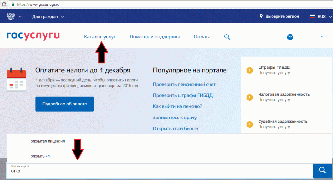Open 'Открыть свой бизнес' link
333x180 pixels.
pyautogui.click(x=176, y=129)
